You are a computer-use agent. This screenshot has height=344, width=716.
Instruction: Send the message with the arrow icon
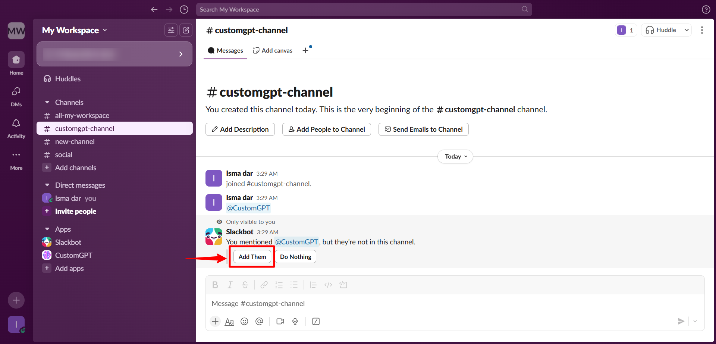(681, 321)
